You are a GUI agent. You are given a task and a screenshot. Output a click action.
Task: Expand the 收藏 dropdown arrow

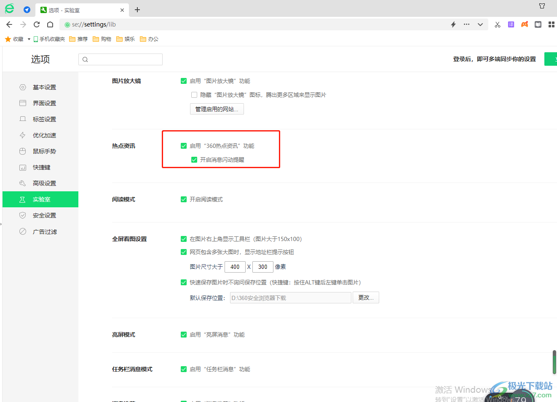[x=29, y=39]
